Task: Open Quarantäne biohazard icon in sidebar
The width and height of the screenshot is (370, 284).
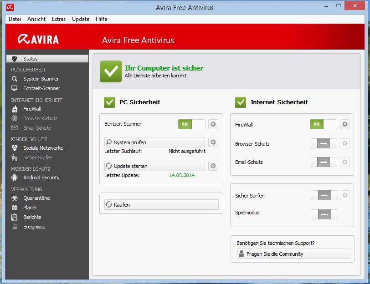Action: (x=15, y=198)
